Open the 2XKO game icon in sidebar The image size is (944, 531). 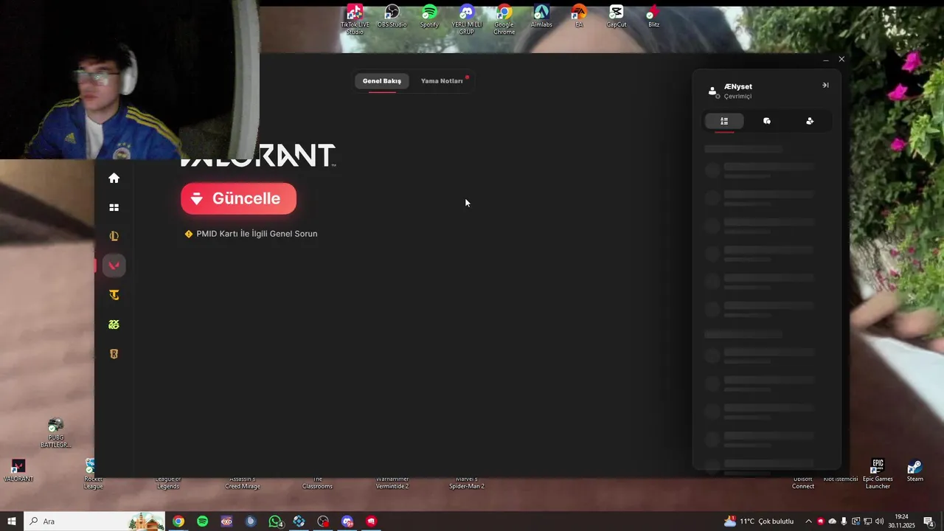coord(114,324)
